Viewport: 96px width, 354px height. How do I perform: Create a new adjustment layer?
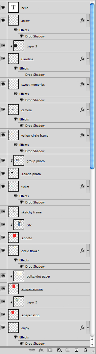(59, 350)
